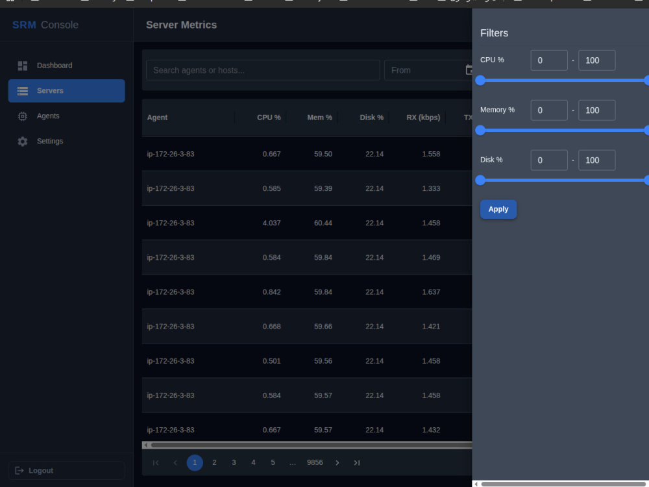The image size is (649, 487).
Task: Select RX value 1.469
Action: pyautogui.click(x=431, y=258)
